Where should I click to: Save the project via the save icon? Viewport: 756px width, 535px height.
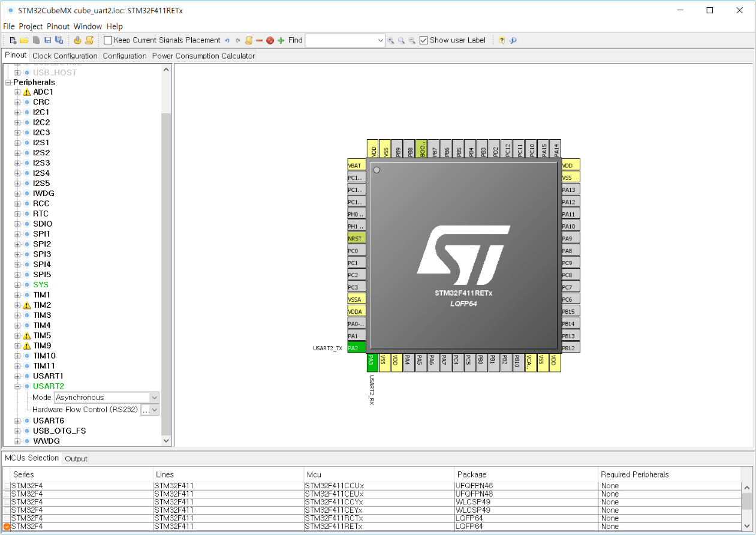47,40
